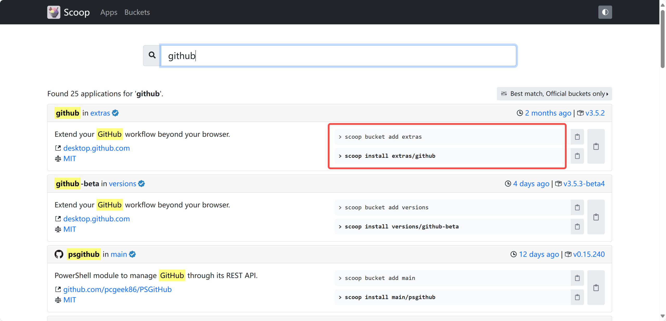This screenshot has height=321, width=666.
Task: Focus the github search input field
Action: (338, 56)
